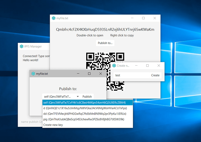
Task: Click the Double-click to open label
Action: (90, 35)
